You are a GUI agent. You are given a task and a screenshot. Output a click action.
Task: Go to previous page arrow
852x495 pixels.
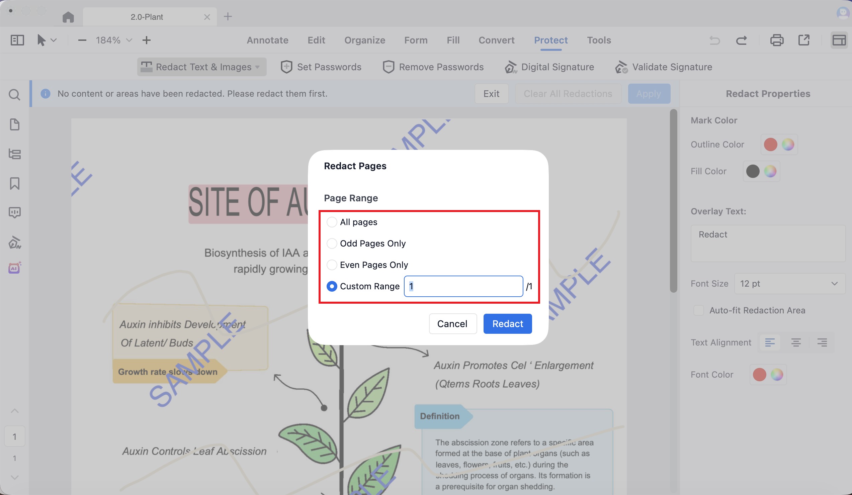coord(14,411)
